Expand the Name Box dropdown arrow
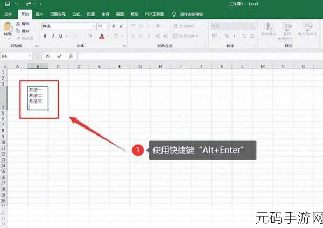The image size is (323, 228). [30, 56]
